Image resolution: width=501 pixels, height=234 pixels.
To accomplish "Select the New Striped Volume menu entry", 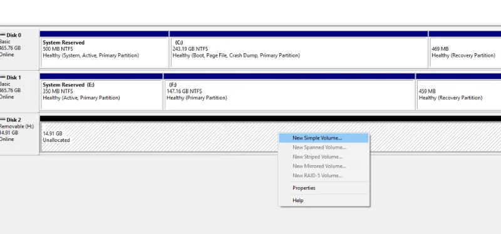I will click(x=324, y=157).
